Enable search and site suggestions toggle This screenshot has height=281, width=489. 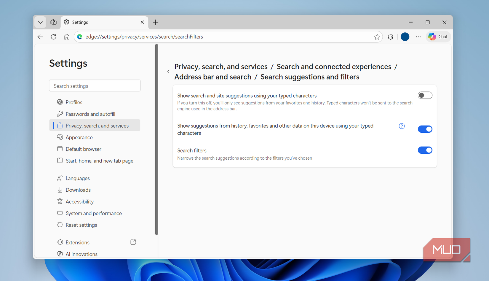pyautogui.click(x=425, y=95)
